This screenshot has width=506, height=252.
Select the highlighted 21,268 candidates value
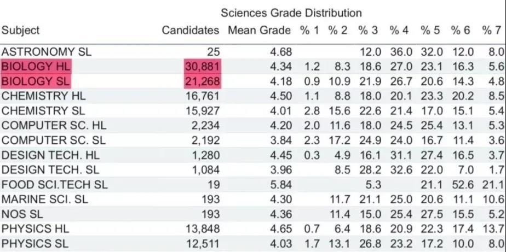pyautogui.click(x=202, y=81)
